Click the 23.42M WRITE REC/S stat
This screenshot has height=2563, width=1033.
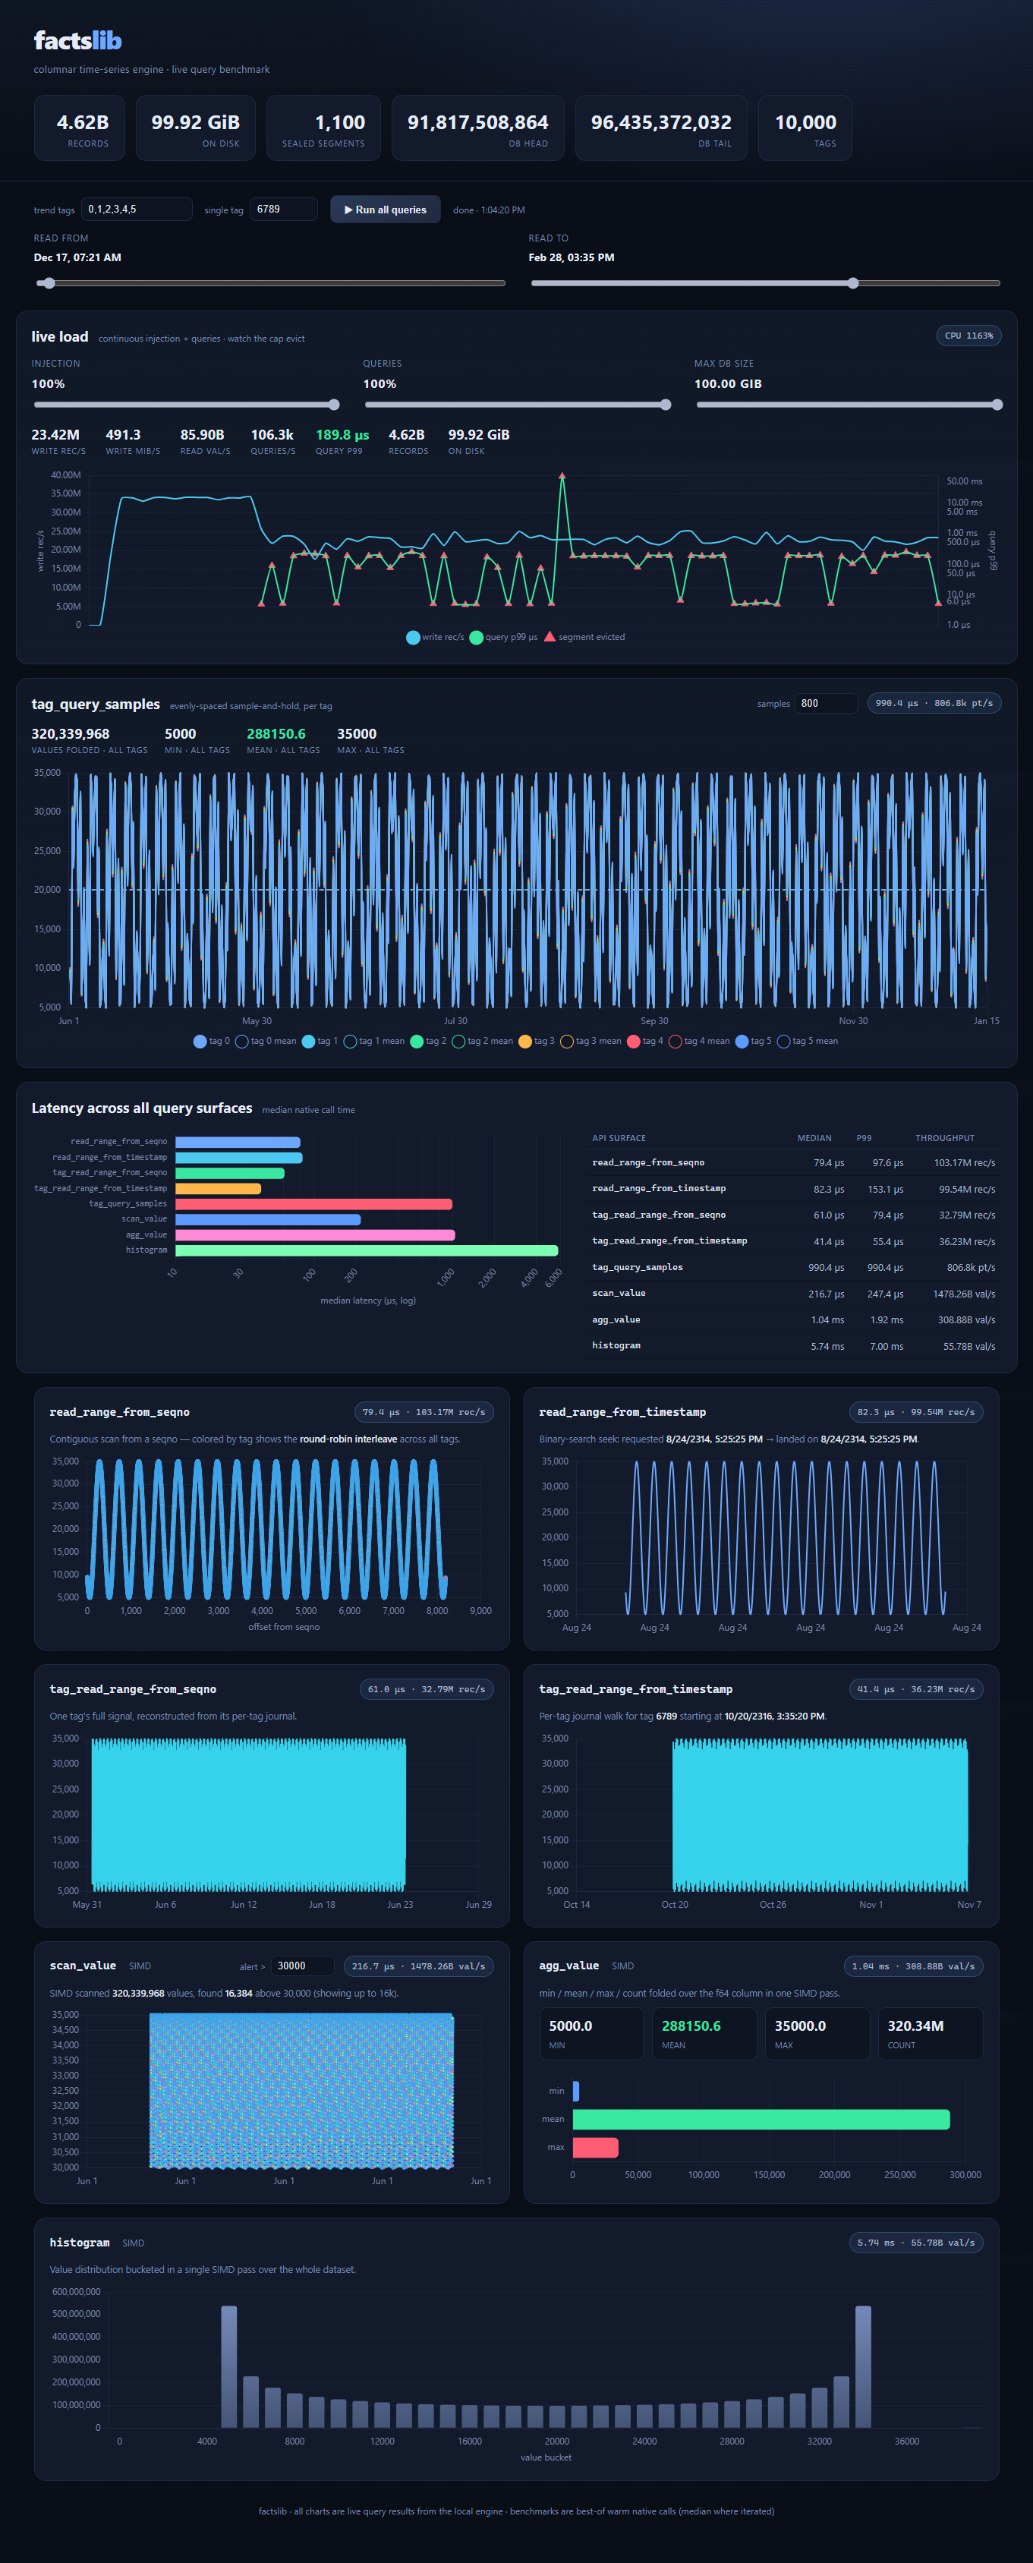coord(58,442)
